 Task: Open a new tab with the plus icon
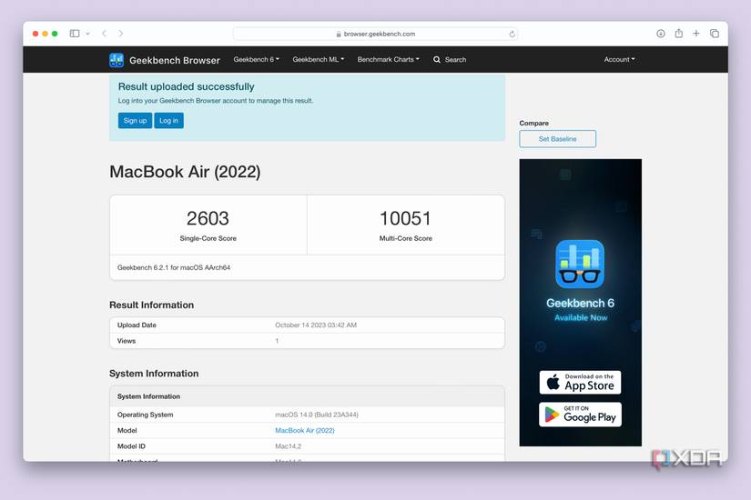point(695,34)
